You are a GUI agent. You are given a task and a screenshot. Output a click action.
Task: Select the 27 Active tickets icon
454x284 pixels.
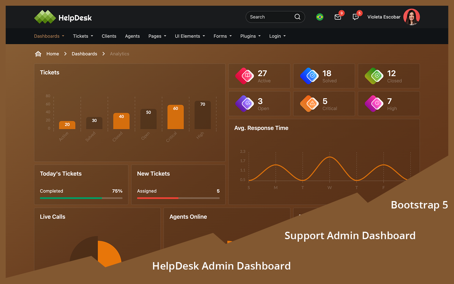[245, 76]
